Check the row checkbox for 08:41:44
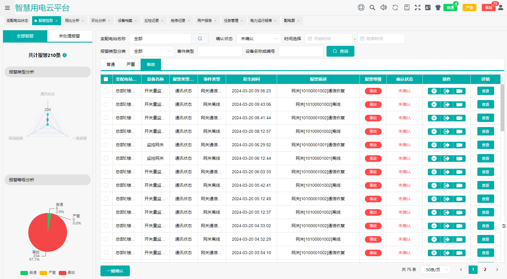 (x=106, y=118)
